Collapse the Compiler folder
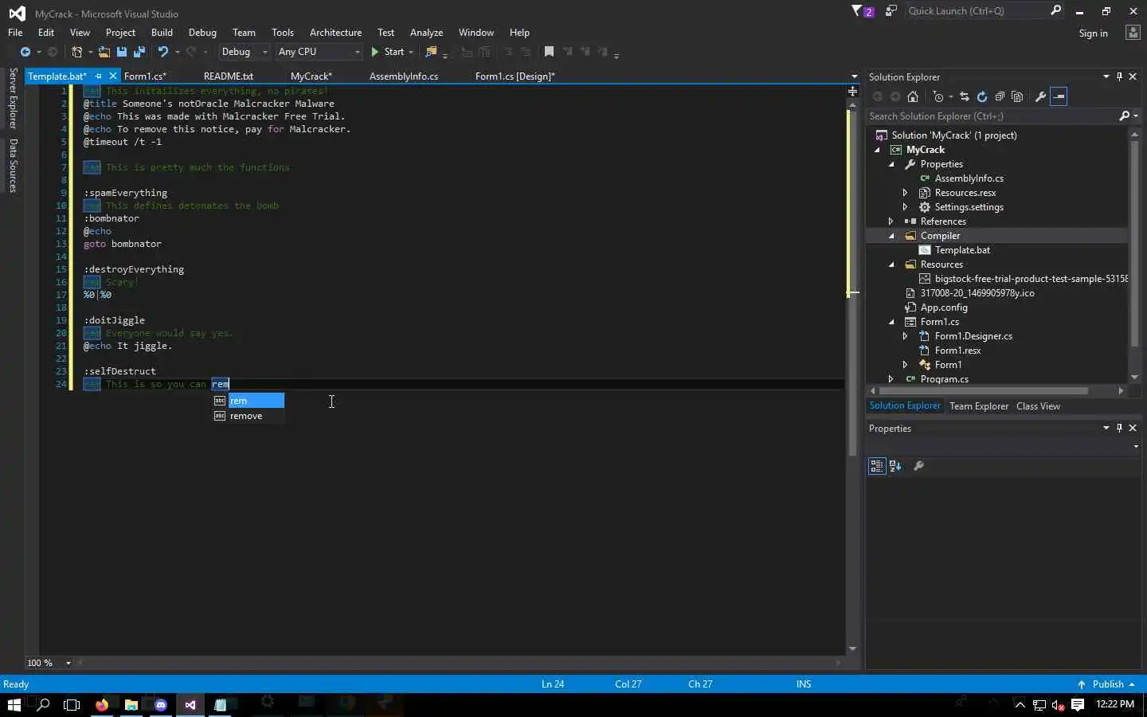This screenshot has height=717, width=1147. 891,236
